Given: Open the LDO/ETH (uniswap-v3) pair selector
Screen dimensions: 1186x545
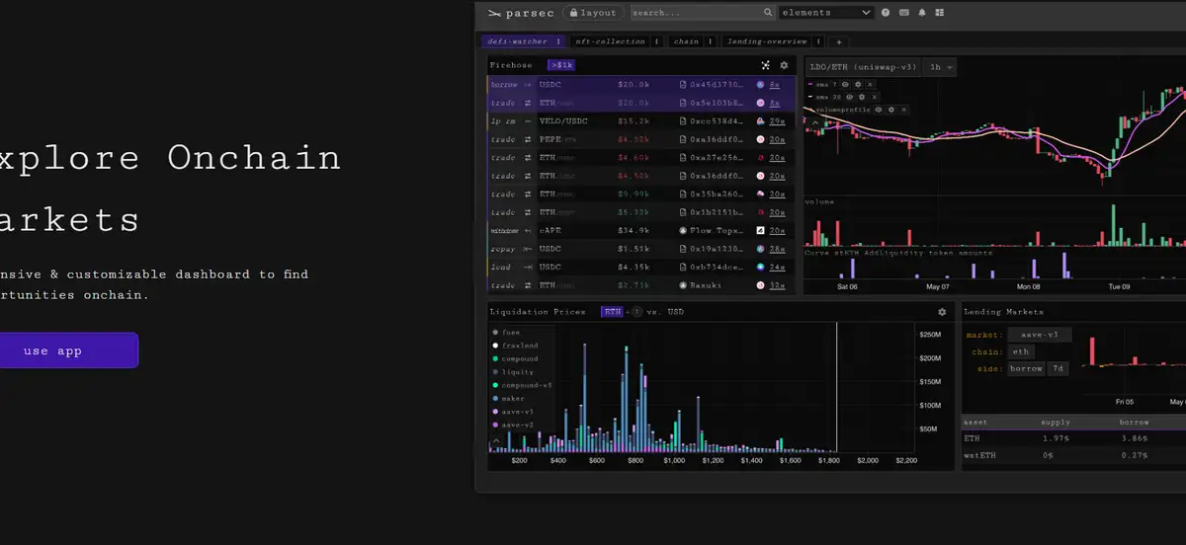Looking at the screenshot, I should click(863, 67).
